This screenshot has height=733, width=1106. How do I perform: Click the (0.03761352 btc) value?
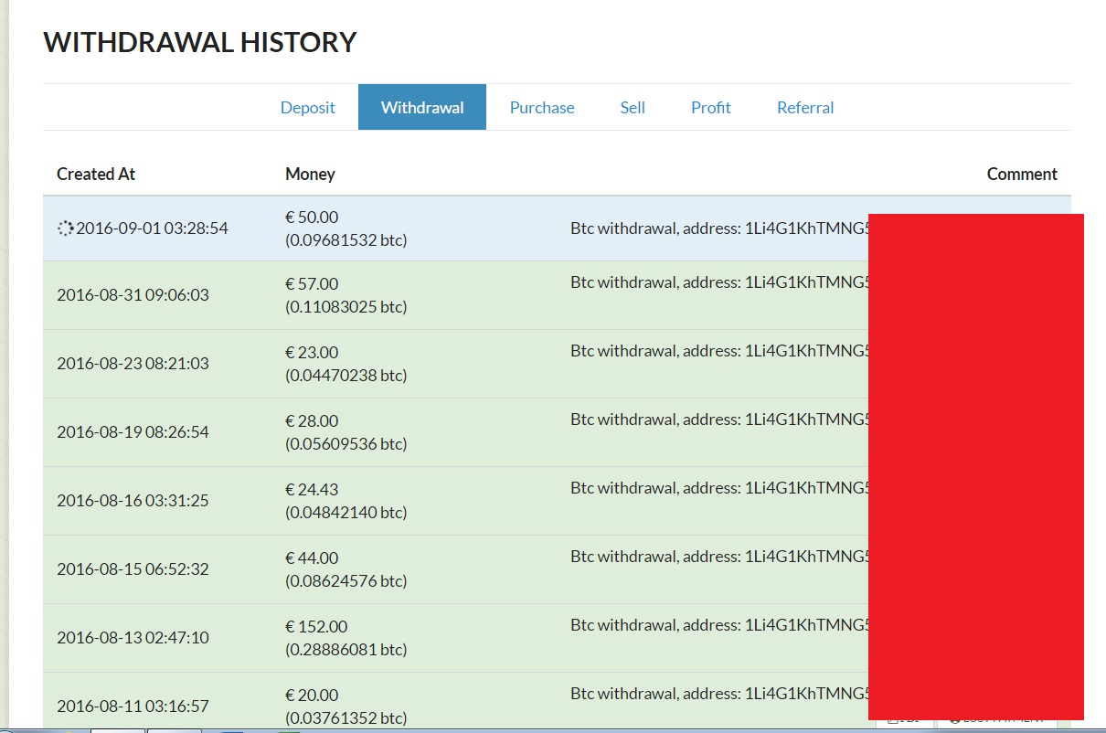point(346,719)
